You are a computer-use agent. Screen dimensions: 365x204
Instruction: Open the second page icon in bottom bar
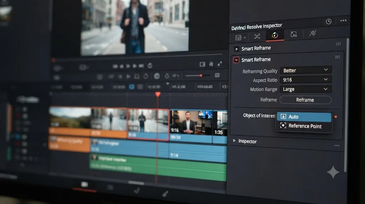(110, 188)
